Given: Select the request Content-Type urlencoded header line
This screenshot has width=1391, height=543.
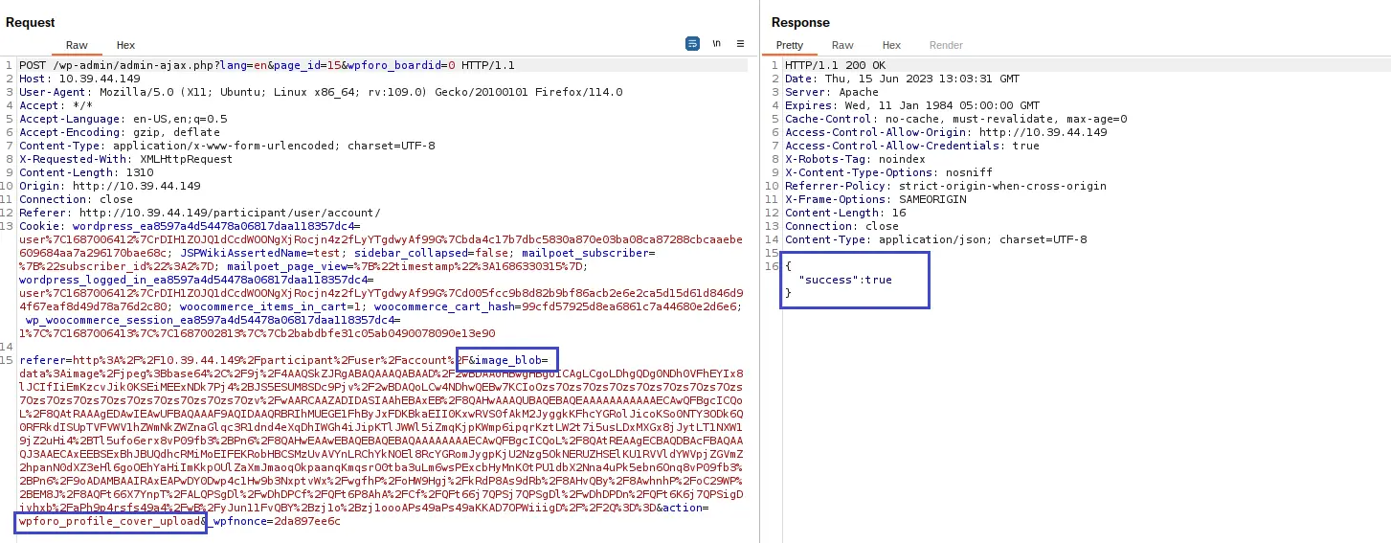Looking at the screenshot, I should (x=227, y=146).
